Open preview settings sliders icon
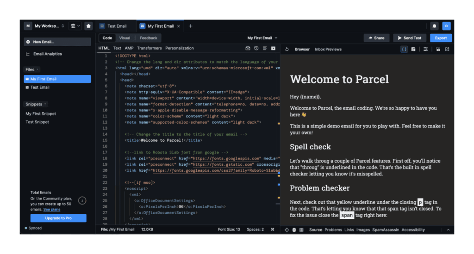 pos(425,49)
